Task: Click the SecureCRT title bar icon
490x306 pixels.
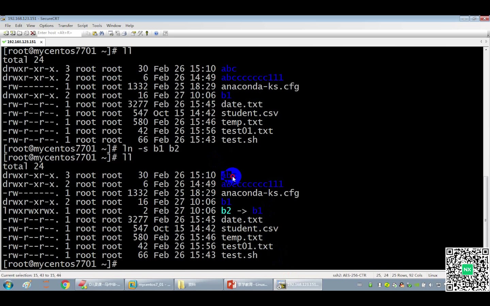Action: tap(3, 18)
